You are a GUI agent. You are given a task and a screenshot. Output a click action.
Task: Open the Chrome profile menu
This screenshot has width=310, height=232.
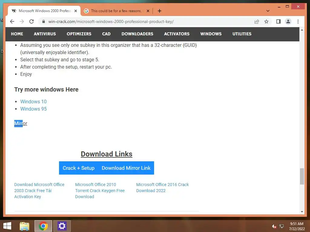coord(288,21)
